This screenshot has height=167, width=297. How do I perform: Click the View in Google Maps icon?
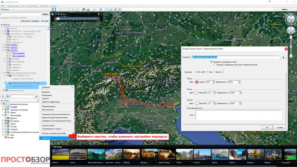point(120,9)
